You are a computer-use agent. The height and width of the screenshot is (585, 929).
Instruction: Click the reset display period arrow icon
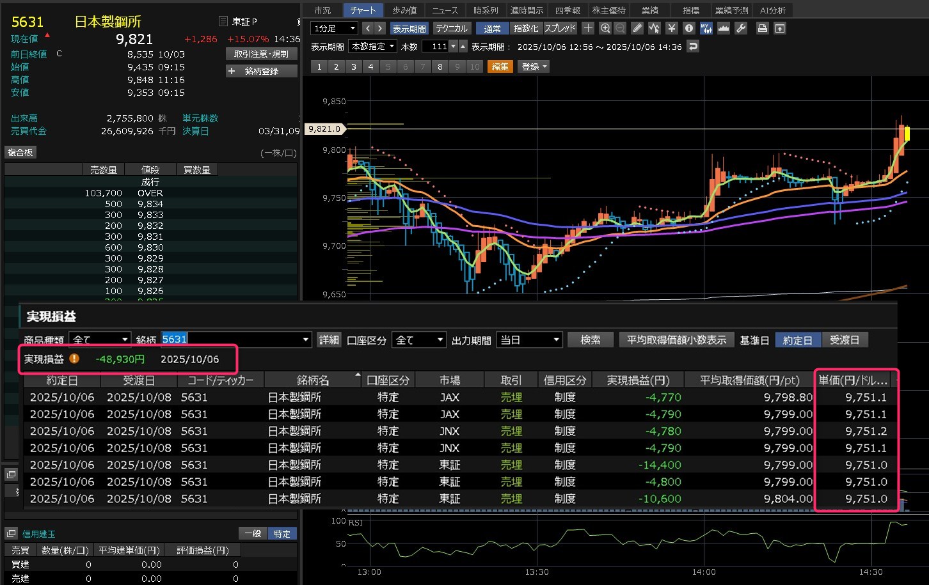coord(692,47)
